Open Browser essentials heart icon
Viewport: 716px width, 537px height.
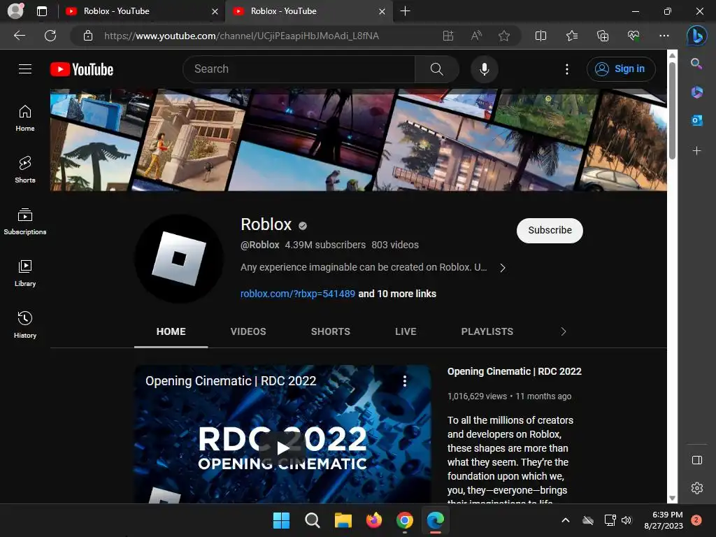click(633, 36)
